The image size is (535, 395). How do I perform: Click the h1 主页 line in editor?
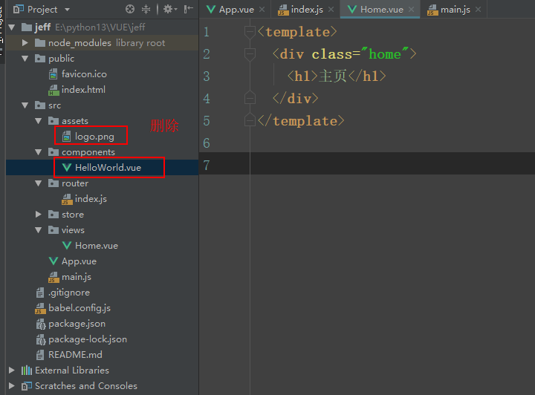click(337, 76)
